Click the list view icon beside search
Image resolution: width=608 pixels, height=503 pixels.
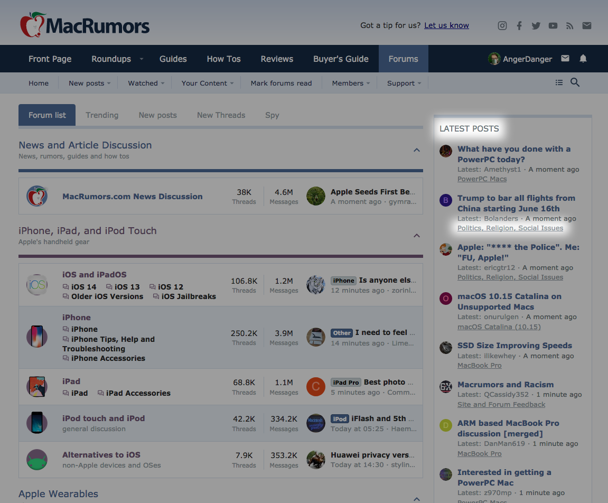[559, 82]
